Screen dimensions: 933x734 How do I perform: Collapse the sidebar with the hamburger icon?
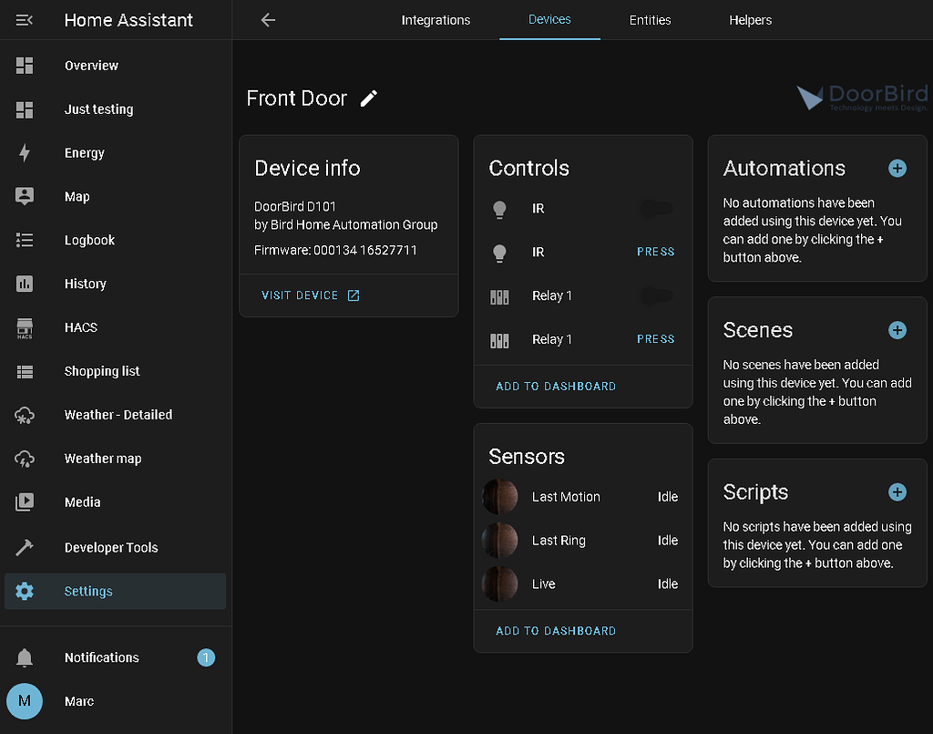tap(25, 20)
